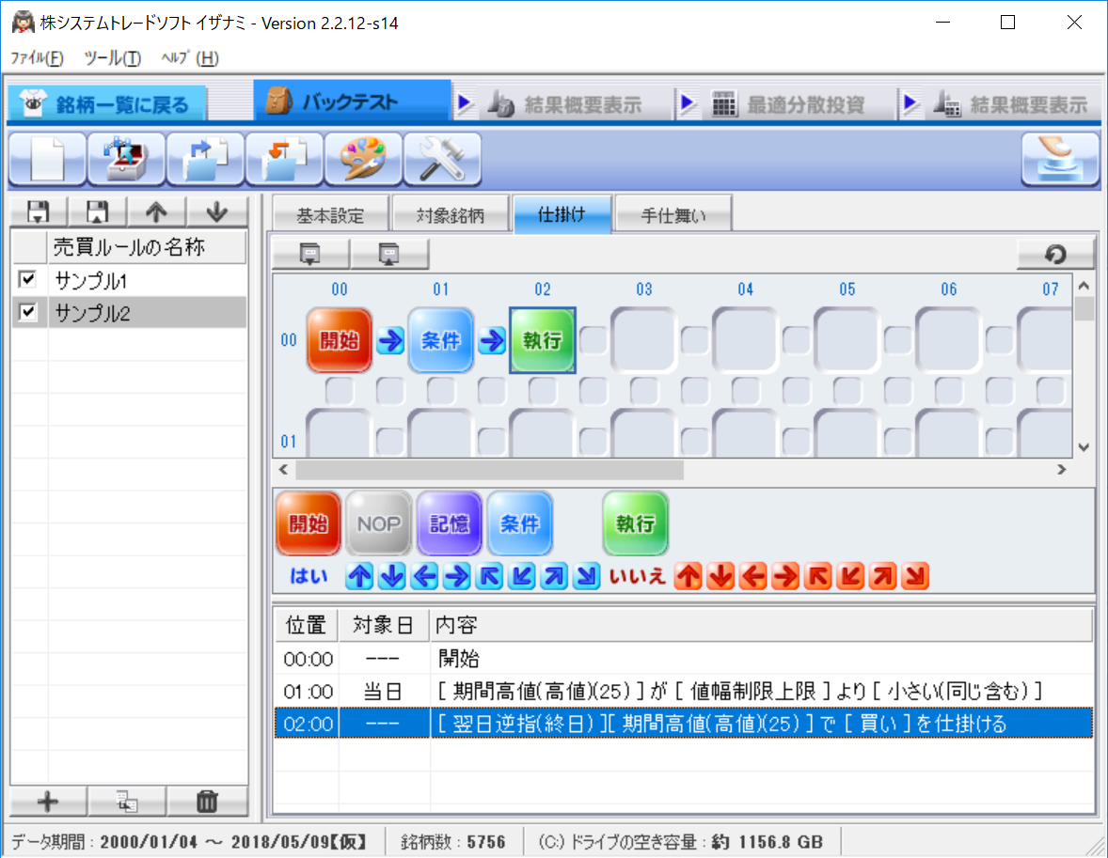Click the flowchart horizontal scrollbar thumb

pyautogui.click(x=490, y=470)
